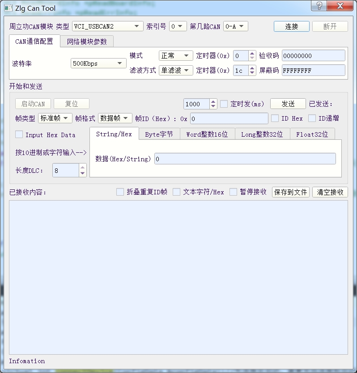This screenshot has height=373, width=357.
Task: Open the 滤波方式 dropdown showing 单滤波
Action: coord(176,71)
